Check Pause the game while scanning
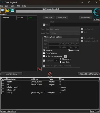100x113 pixels. pyautogui.click(x=44, y=66)
